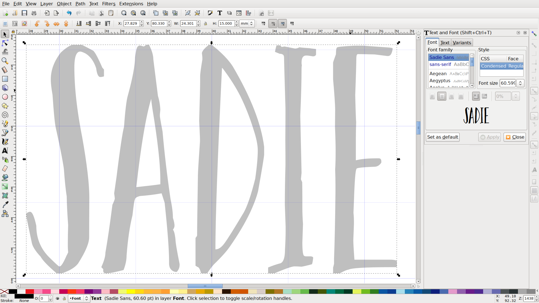The image size is (539, 303).
Task: Flip selection horizontally
Action: click(x=56, y=24)
